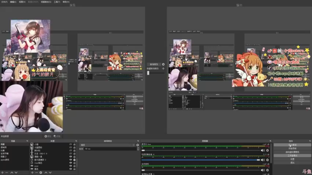Viewport: 312px width, 175px height.
Task: Pop out the 混音器 dock
Action: [270, 141]
